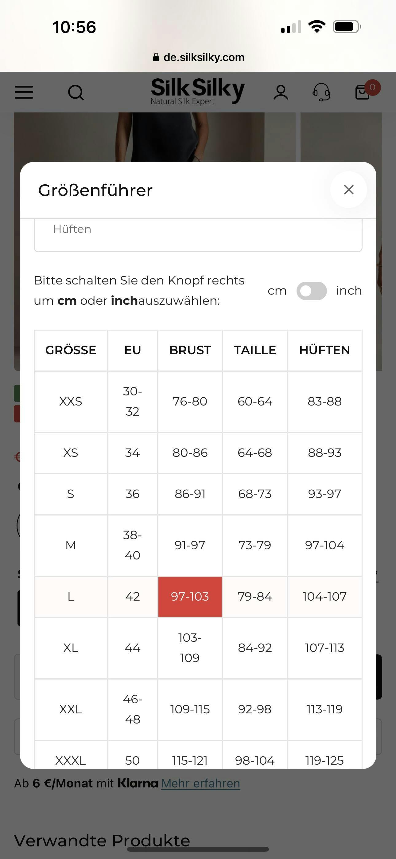The image size is (396, 859).
Task: Select the L size row label
Action: (71, 597)
